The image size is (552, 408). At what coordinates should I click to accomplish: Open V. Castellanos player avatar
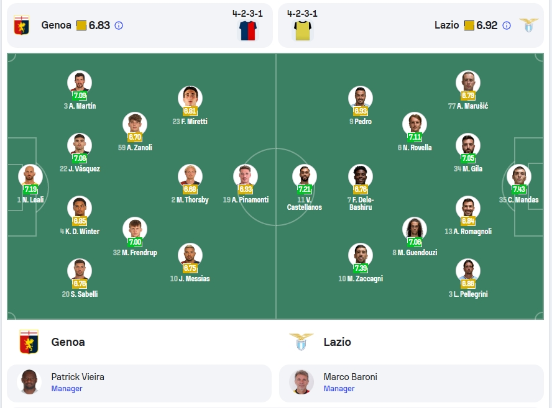(305, 176)
